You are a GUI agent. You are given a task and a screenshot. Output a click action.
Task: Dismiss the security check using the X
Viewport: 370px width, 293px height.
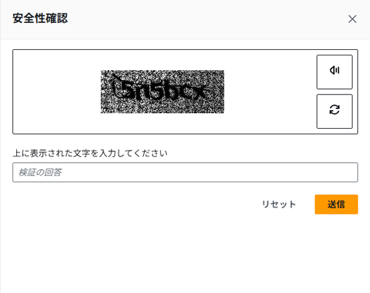click(353, 19)
